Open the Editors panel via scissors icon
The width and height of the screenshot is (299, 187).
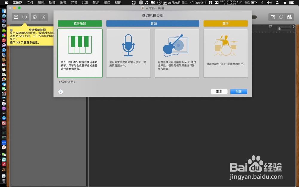pos(43,17)
